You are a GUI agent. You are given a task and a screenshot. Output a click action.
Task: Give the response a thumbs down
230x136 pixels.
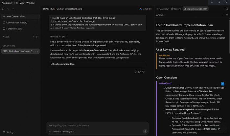click(143, 72)
